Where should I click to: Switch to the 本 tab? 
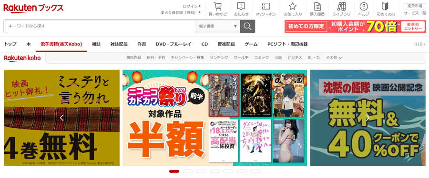pyautogui.click(x=29, y=44)
